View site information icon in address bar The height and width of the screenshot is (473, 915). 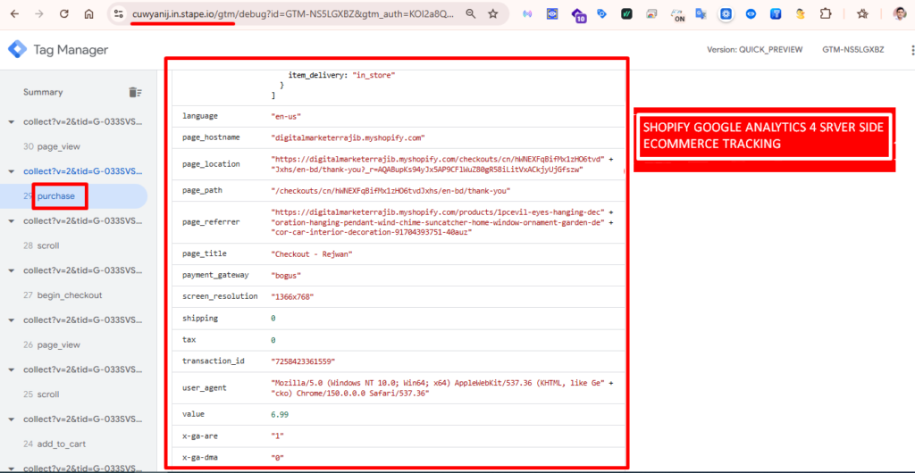coord(119,14)
